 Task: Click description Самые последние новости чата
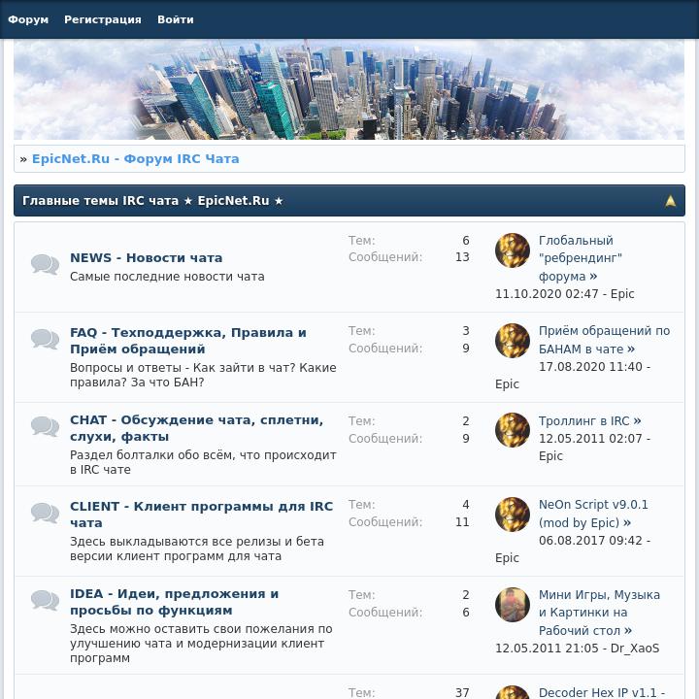point(167,277)
